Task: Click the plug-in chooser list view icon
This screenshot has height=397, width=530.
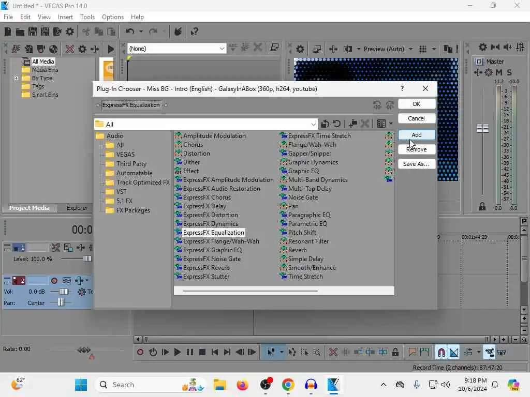Action: (x=381, y=124)
